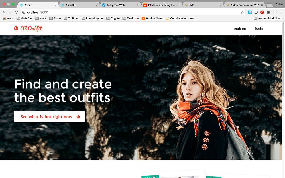Screen dimensions: 285x178
Task: Click the page vertical scrollbar thumb
Action: click(283, 59)
